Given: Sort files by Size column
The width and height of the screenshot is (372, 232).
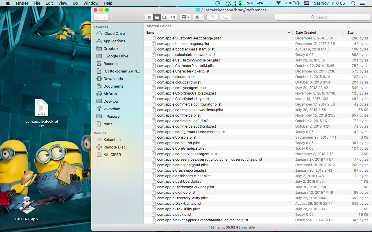Looking at the screenshot, I should 350,32.
